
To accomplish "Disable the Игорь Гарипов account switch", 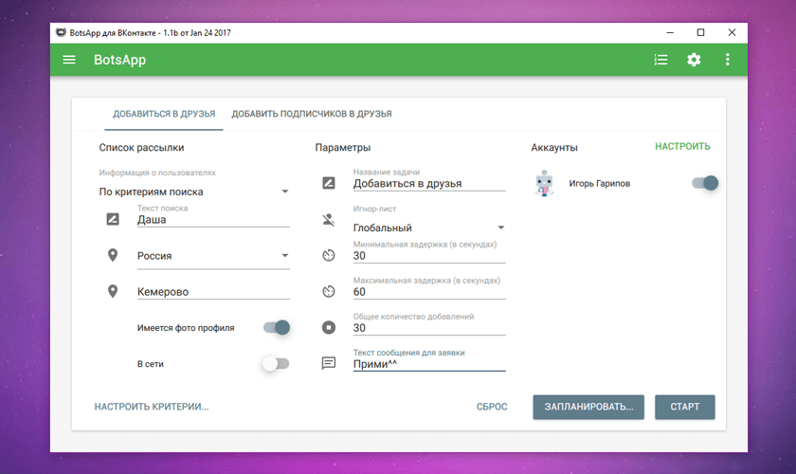I will pos(705,183).
